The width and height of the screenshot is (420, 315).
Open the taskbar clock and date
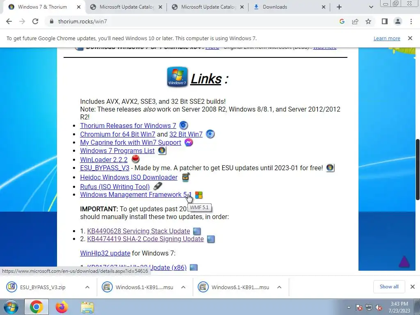[x=399, y=307]
